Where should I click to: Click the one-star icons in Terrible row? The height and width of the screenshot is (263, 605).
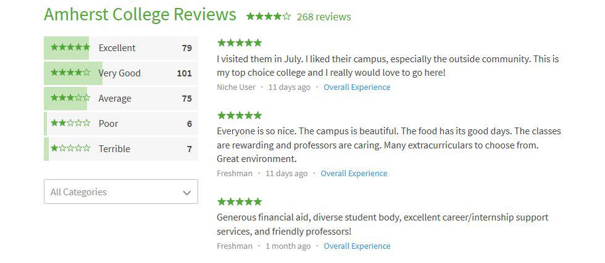pos(70,148)
